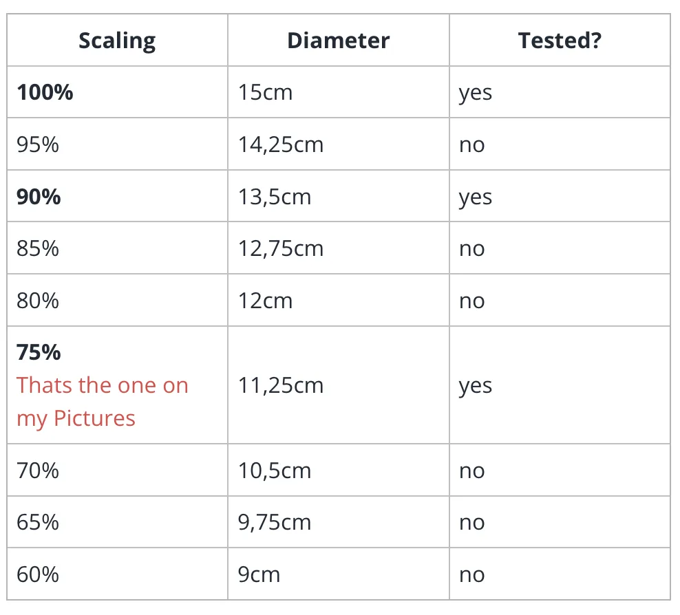Click the Scaling column header
This screenshot has width=680, height=615.
[117, 41]
